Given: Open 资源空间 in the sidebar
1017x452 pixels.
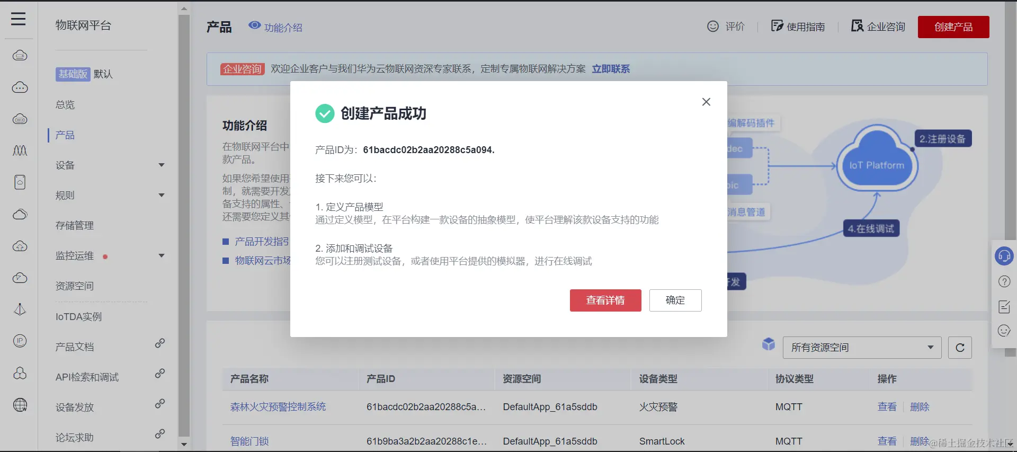Looking at the screenshot, I should pyautogui.click(x=75, y=286).
